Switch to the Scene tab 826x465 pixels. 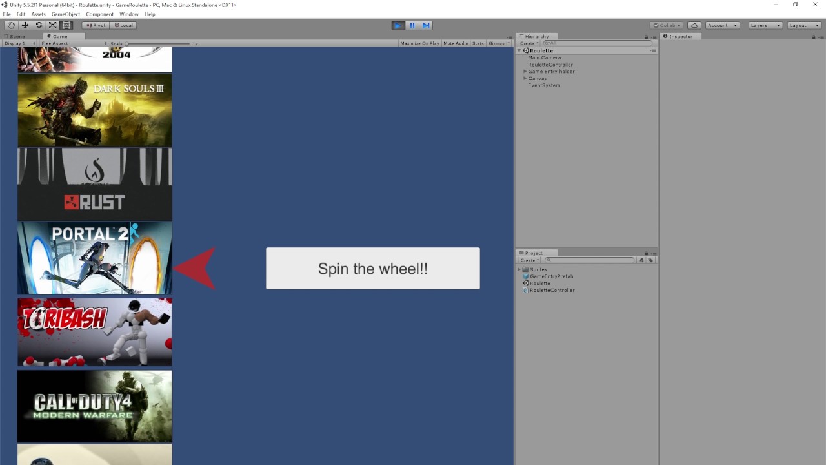click(x=15, y=36)
